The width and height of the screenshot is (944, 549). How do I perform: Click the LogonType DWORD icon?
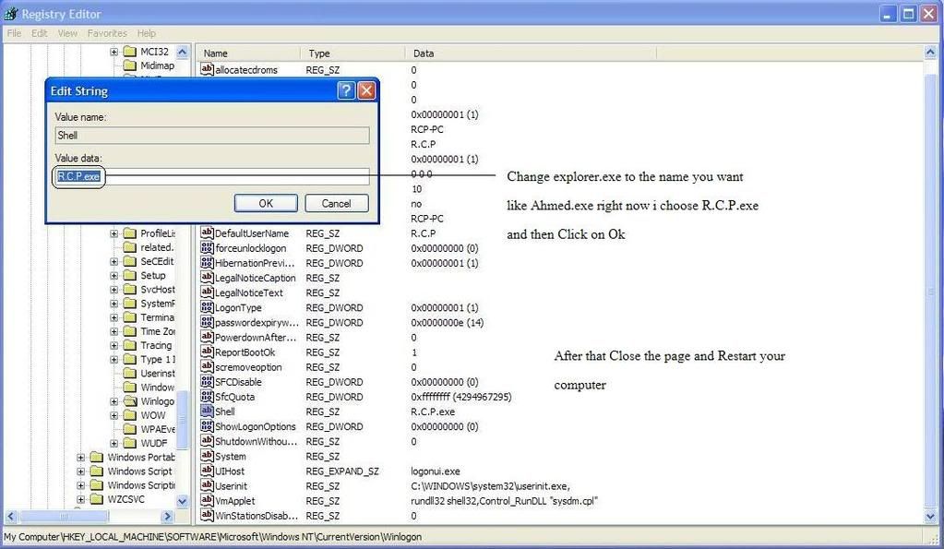coord(207,307)
